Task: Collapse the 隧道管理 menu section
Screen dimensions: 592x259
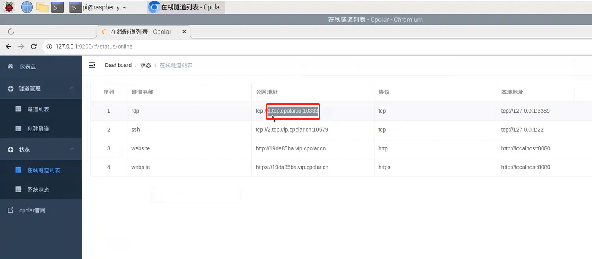Action: 41,88
